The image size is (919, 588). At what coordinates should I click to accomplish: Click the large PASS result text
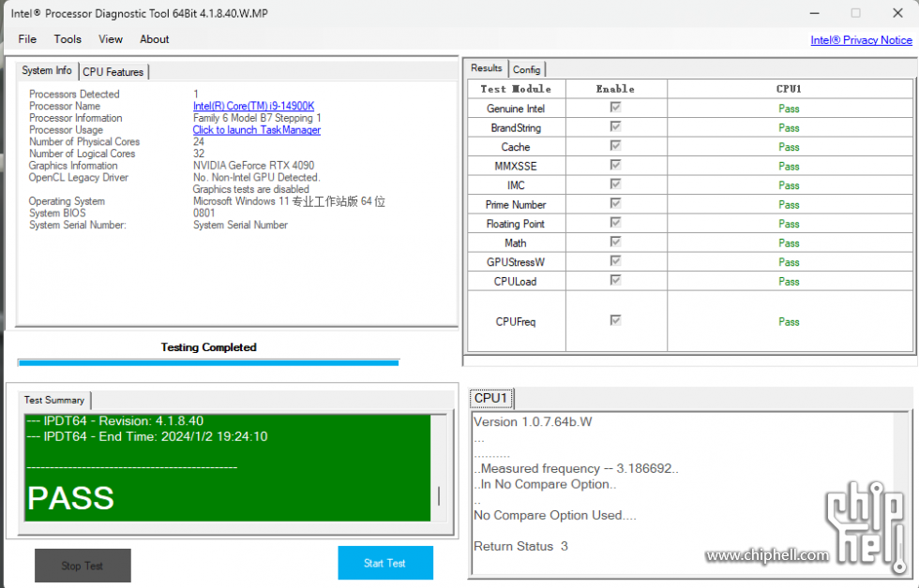pyautogui.click(x=71, y=498)
